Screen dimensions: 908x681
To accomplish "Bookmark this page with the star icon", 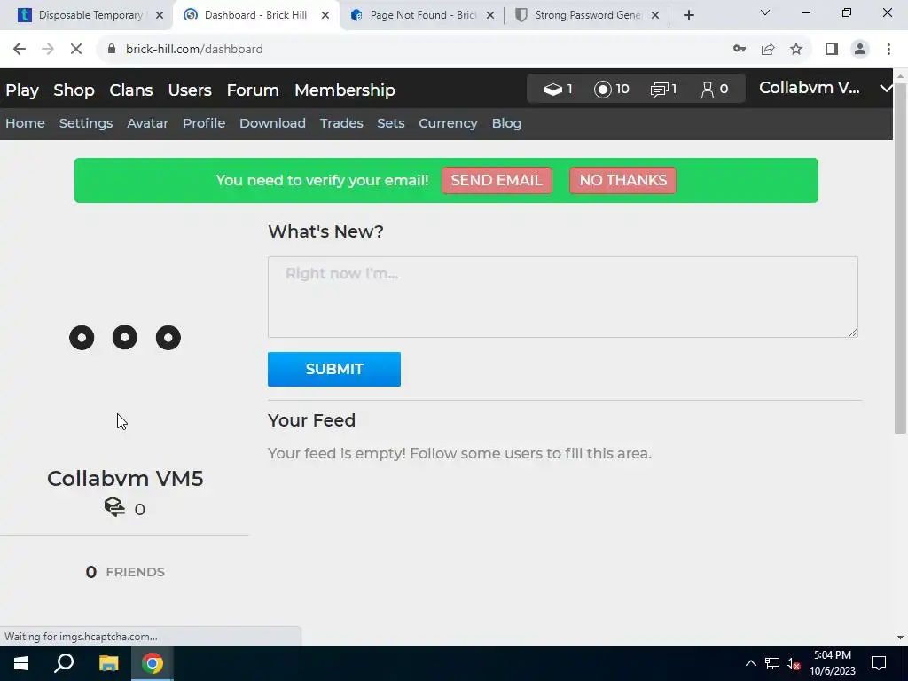I will click(796, 50).
